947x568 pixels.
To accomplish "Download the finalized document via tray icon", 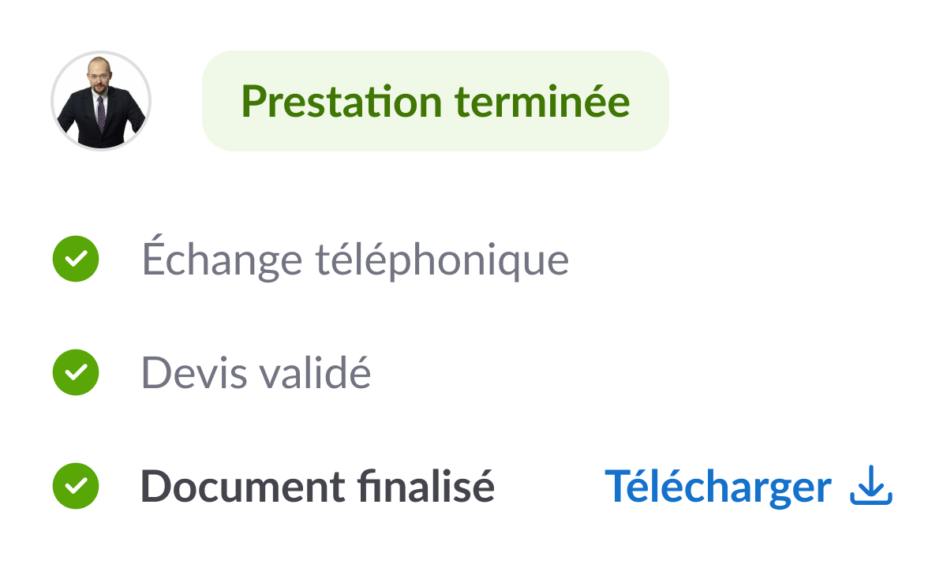I will point(871,486).
